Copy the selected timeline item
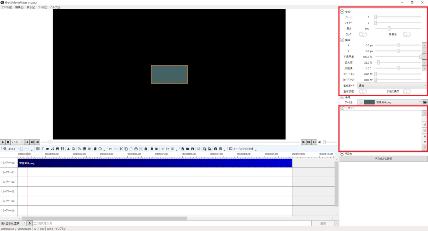 126,149
